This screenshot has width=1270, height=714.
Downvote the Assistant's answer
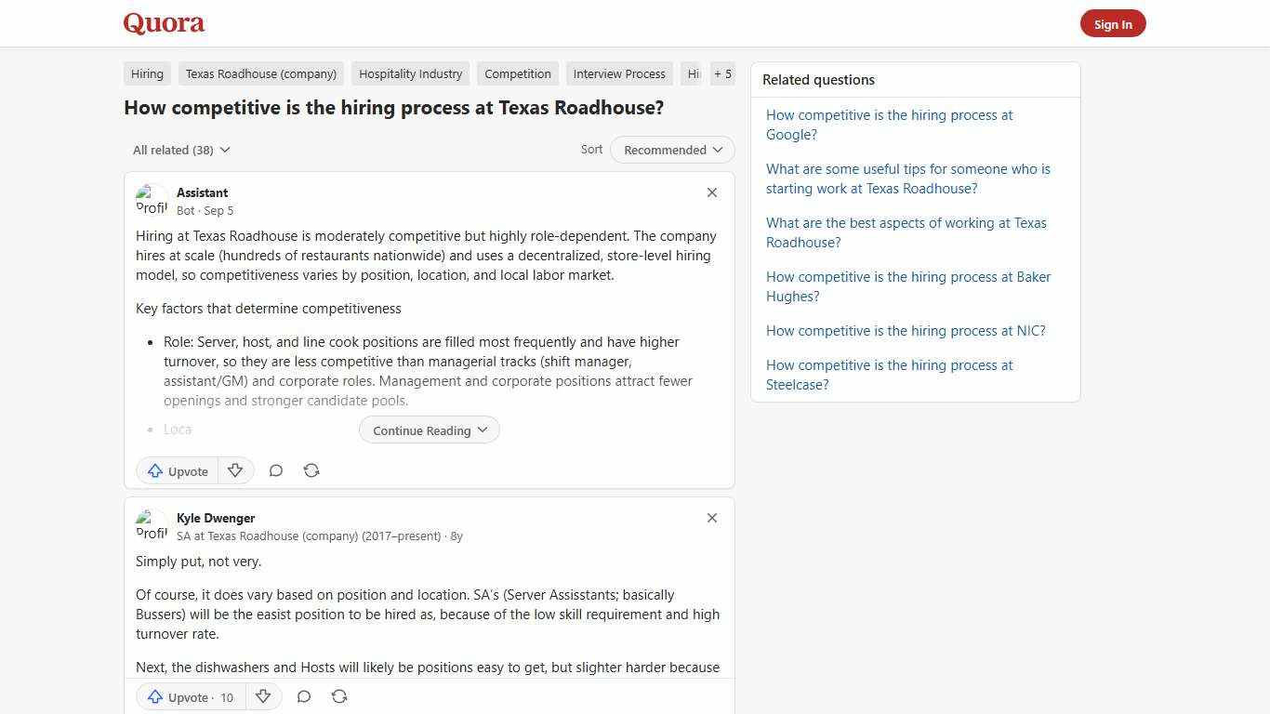(235, 470)
